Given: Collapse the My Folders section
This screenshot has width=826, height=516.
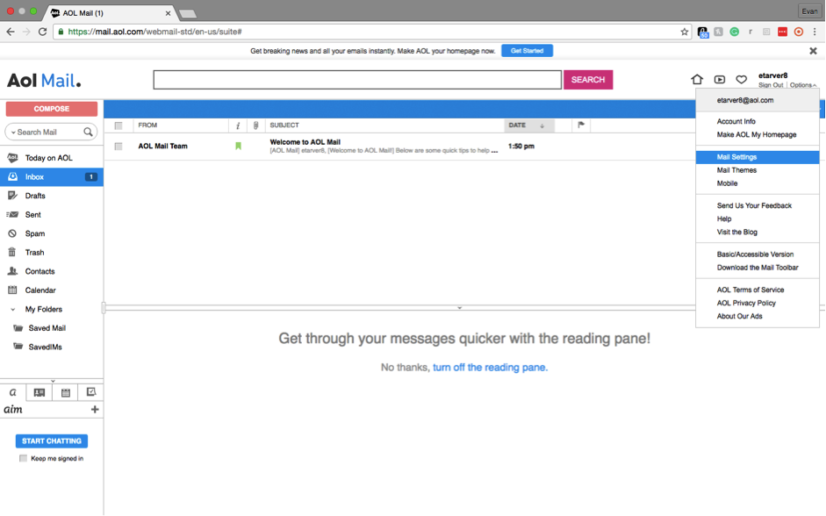Looking at the screenshot, I should [11, 309].
